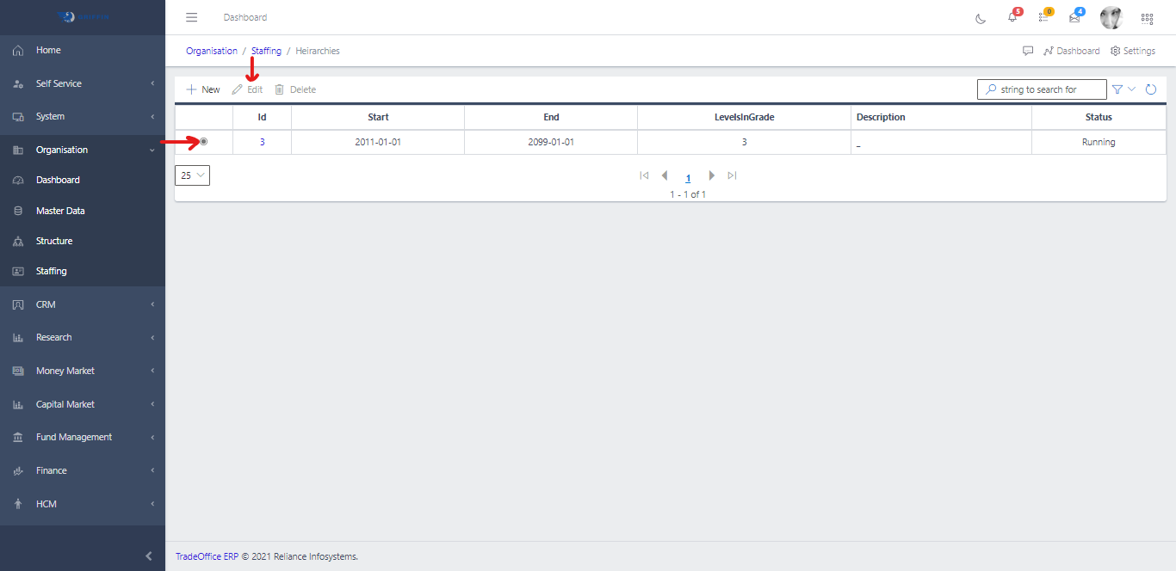Open the comments chat icon
Screen dimensions: 1176x571
1028,51
